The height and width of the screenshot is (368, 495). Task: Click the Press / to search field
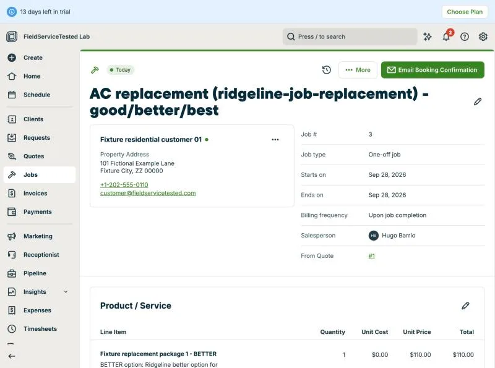(x=350, y=36)
